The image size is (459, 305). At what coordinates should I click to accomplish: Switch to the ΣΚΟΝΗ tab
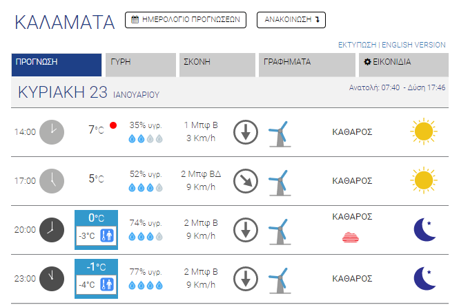click(216, 63)
